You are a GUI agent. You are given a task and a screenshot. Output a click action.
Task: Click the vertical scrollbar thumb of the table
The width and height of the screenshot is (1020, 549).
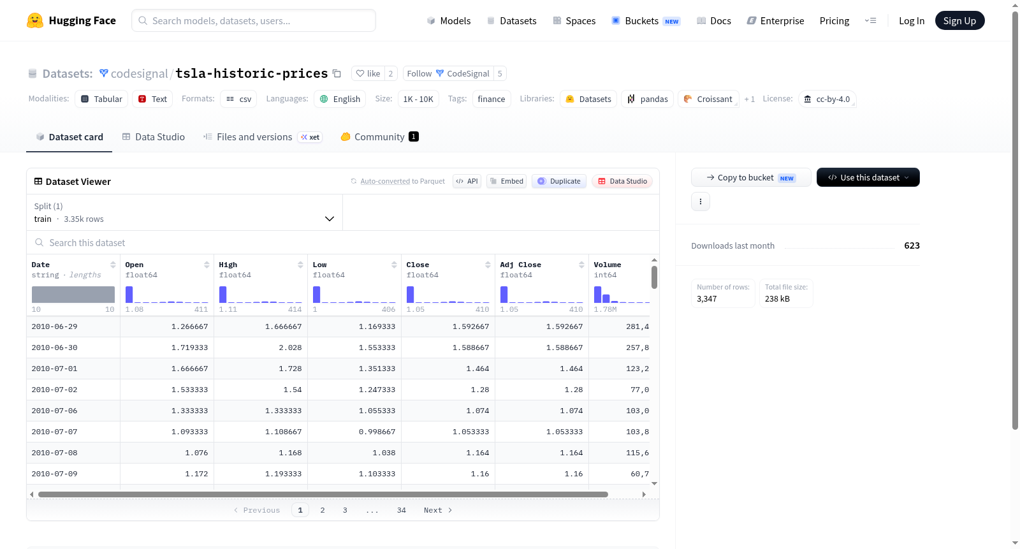coord(654,277)
